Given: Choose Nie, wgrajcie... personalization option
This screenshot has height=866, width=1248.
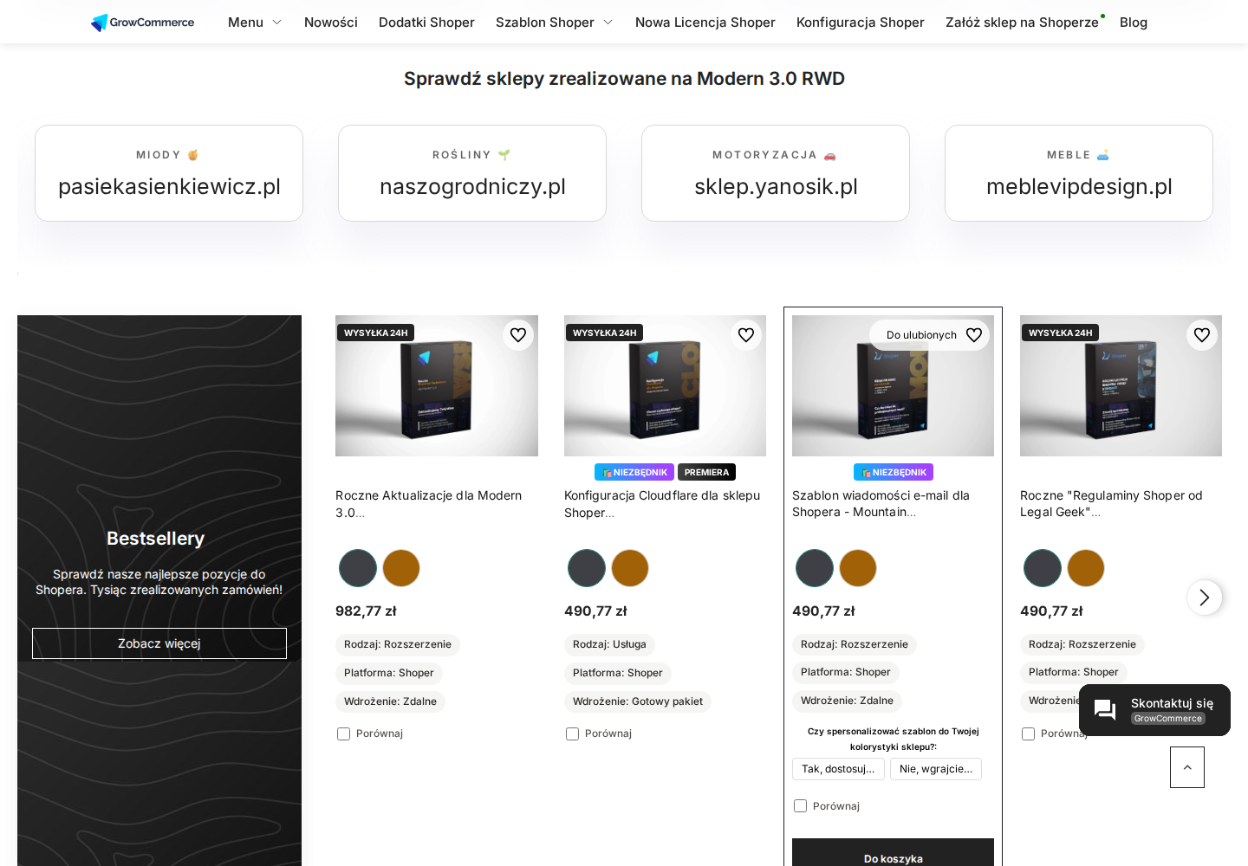Looking at the screenshot, I should click(936, 769).
